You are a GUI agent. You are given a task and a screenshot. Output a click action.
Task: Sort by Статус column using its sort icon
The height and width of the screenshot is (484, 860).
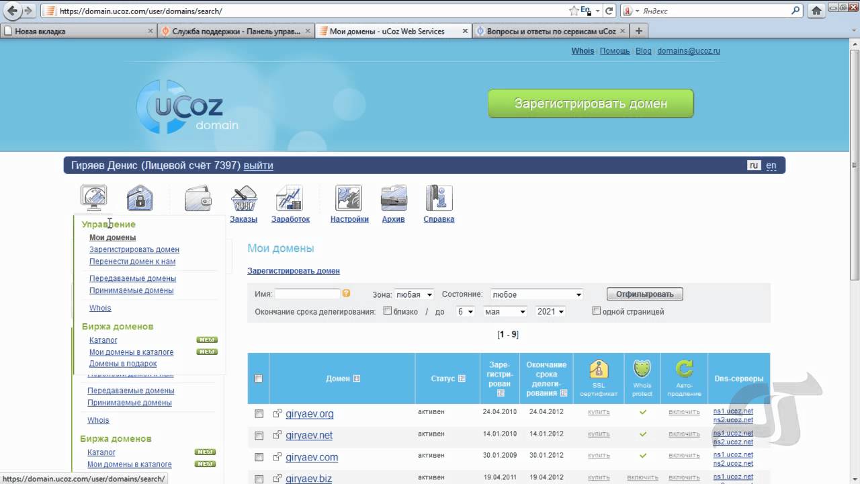(462, 378)
